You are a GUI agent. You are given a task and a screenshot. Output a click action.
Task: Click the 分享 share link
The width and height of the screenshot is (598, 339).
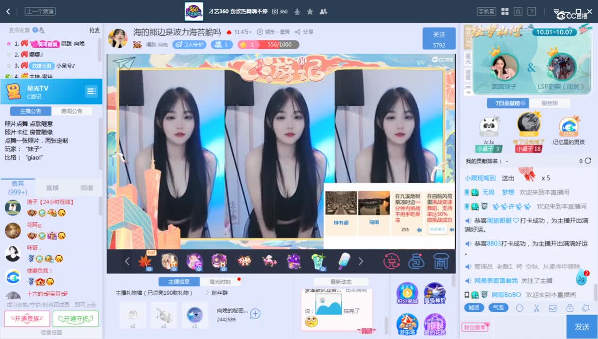[x=304, y=32]
